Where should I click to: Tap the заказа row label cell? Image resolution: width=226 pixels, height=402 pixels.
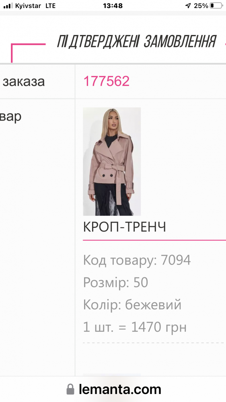click(x=37, y=81)
